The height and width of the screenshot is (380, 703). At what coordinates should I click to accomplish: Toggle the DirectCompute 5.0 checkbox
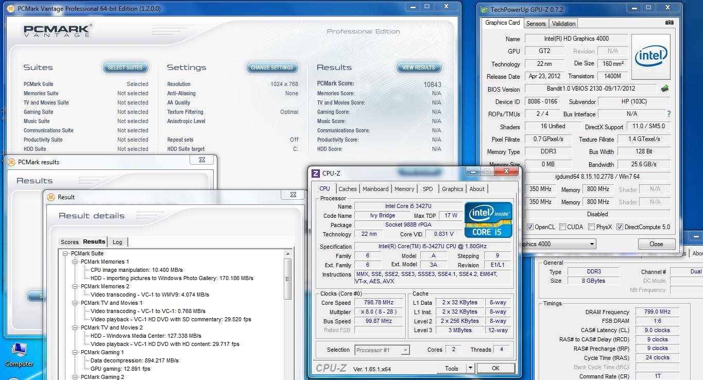[620, 227]
